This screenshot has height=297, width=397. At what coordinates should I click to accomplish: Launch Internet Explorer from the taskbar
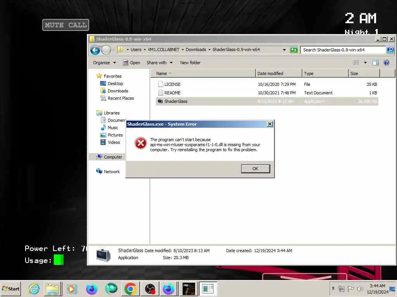(34, 288)
